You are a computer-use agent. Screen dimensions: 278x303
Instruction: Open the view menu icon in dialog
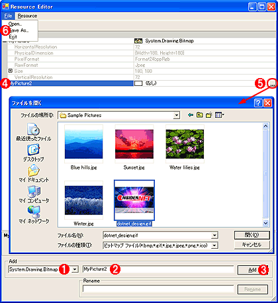(x=220, y=115)
